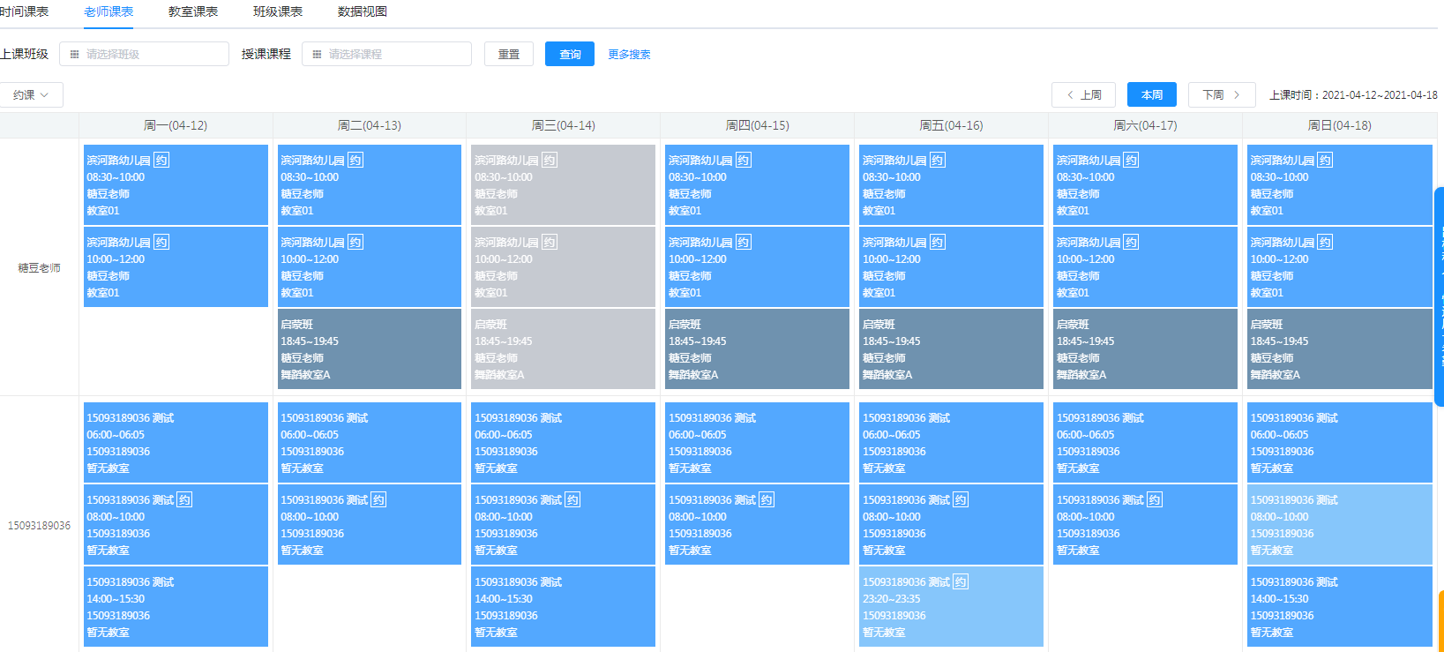Screen dimensions: 1444x652
Task: Open Monday 测试 14:00~15:30 lesson
Action: pos(176,606)
